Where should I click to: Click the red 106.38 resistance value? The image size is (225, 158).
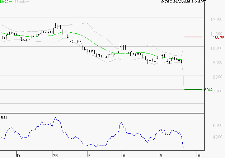click(218, 37)
